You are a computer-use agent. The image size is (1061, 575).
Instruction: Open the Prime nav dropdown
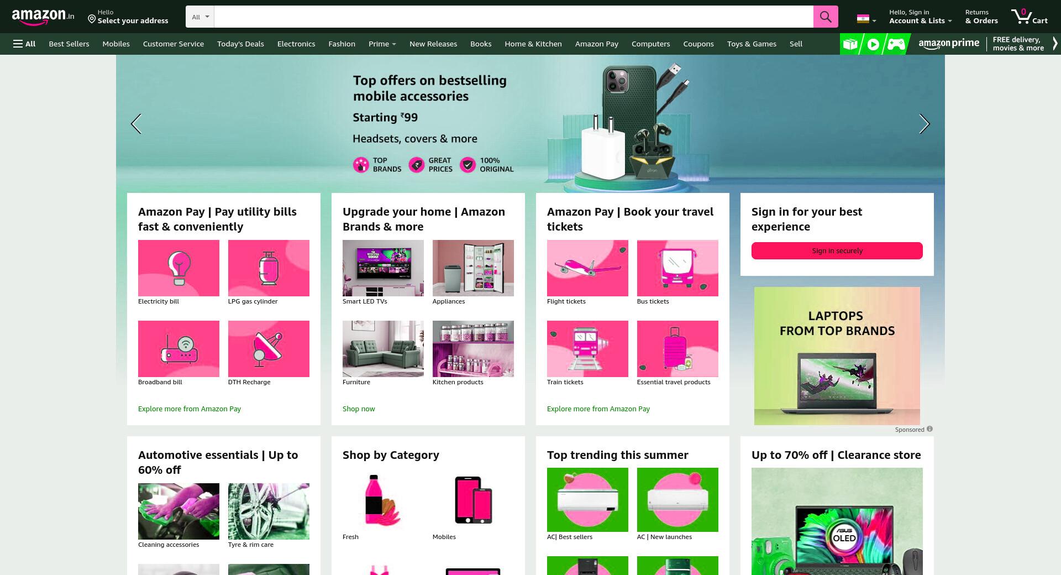click(x=382, y=44)
